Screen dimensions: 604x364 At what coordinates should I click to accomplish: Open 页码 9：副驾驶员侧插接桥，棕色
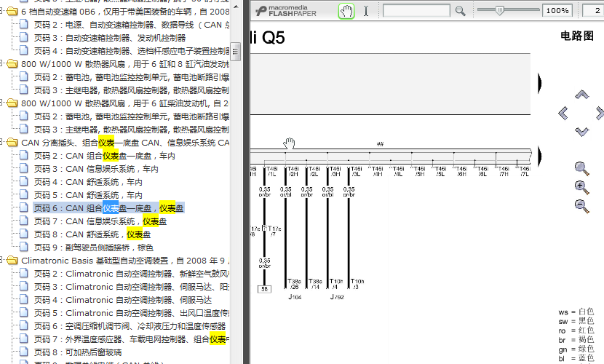94,248
